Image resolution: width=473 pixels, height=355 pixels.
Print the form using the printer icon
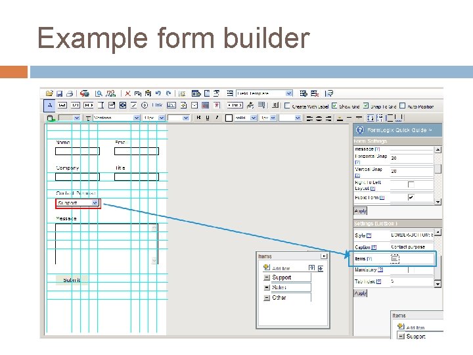pos(70,93)
